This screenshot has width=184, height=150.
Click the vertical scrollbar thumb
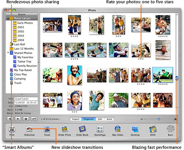pyautogui.click(x=177, y=78)
